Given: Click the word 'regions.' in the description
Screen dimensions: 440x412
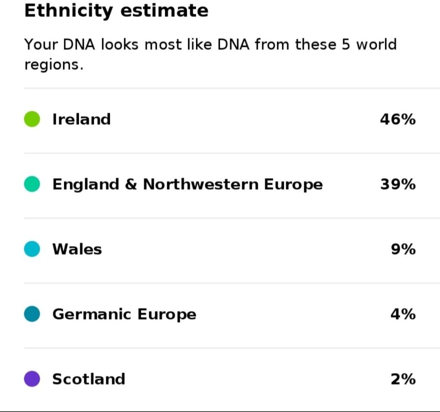Looking at the screenshot, I should tap(53, 65).
